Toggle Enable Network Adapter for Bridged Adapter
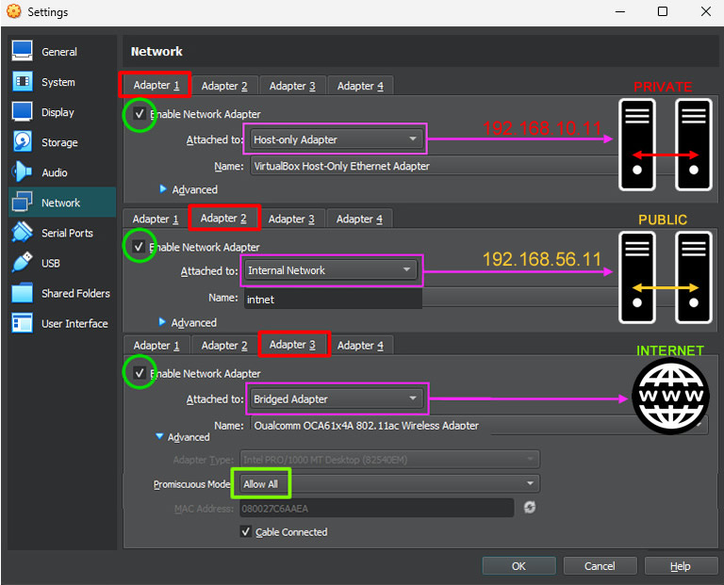The height and width of the screenshot is (585, 724). click(x=140, y=373)
